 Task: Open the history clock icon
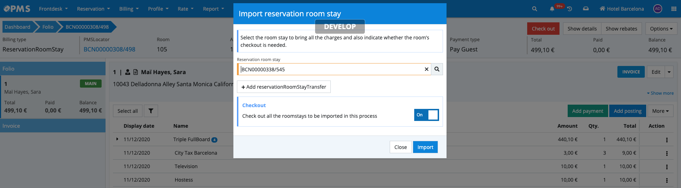click(x=569, y=9)
